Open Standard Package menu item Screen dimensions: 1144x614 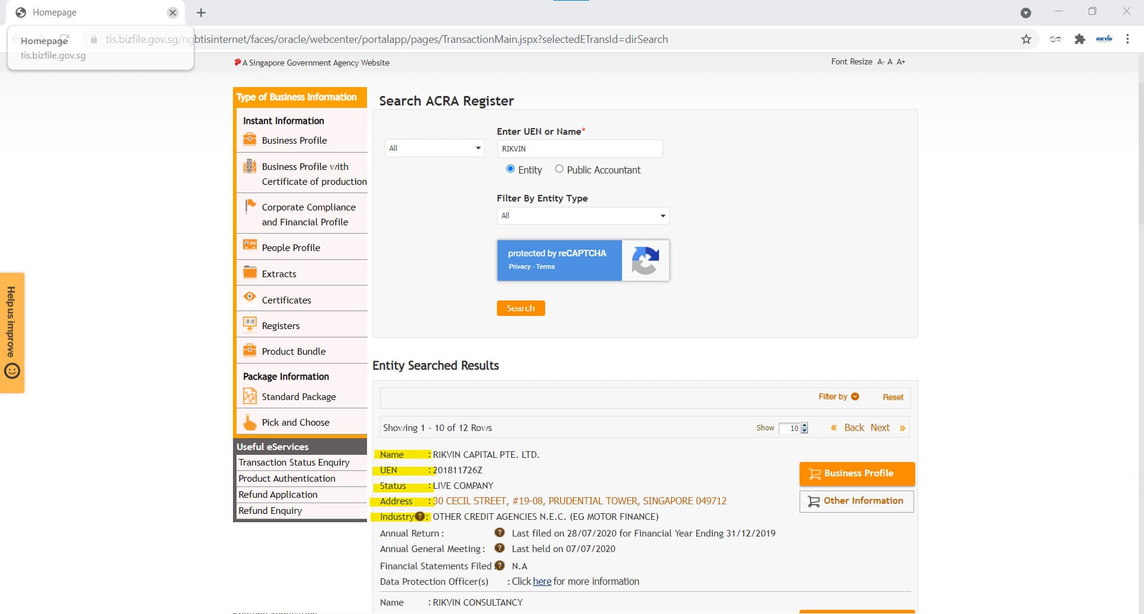pyautogui.click(x=299, y=396)
